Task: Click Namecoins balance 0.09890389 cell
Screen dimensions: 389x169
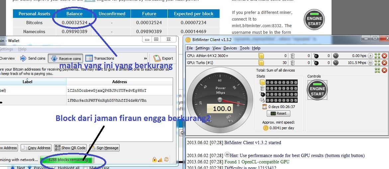Action: click(x=74, y=31)
